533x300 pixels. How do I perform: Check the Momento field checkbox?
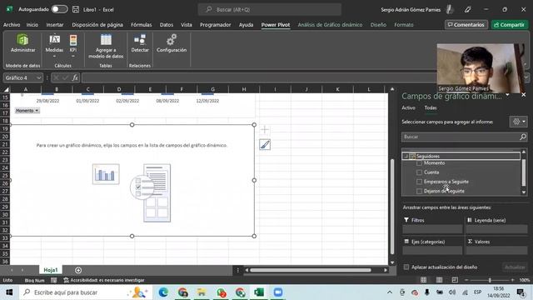419,163
